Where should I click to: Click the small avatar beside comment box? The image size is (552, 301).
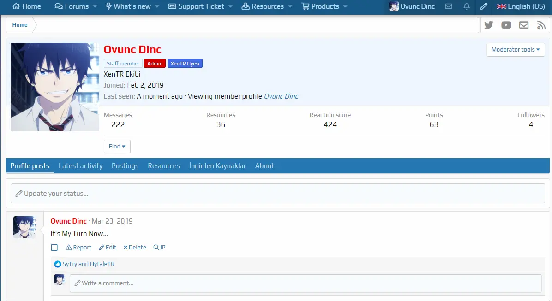click(60, 280)
